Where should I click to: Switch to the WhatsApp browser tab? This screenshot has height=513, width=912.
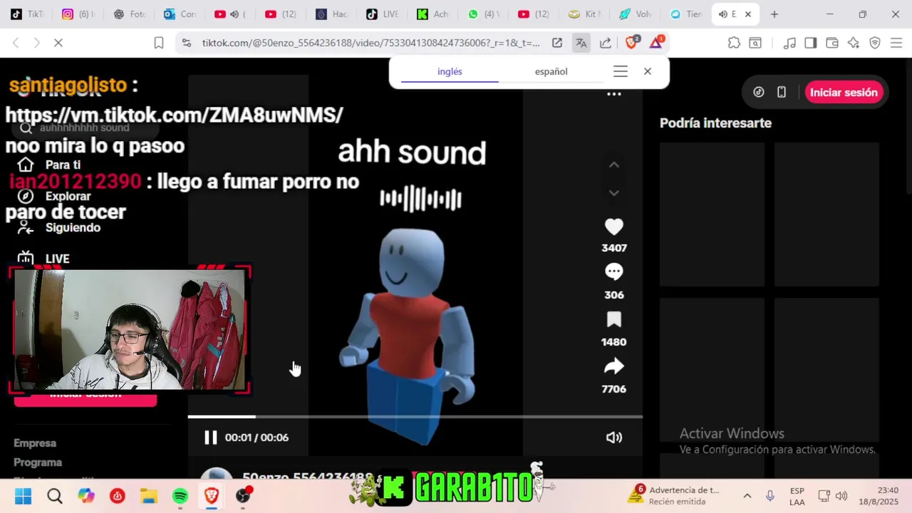(484, 14)
